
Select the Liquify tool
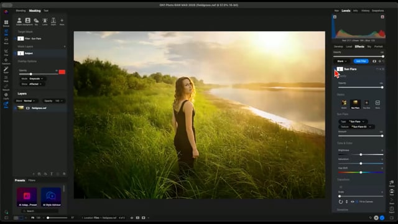[6, 96]
